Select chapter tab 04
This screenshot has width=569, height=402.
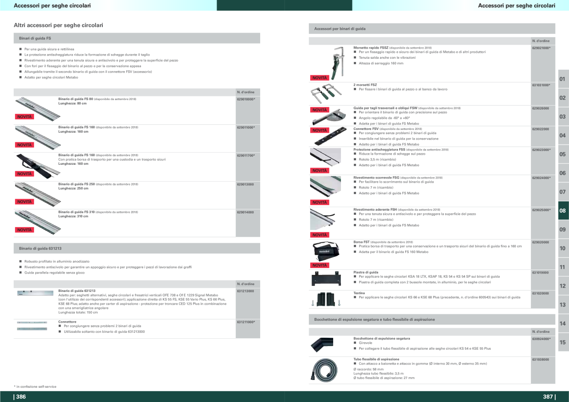point(563,135)
